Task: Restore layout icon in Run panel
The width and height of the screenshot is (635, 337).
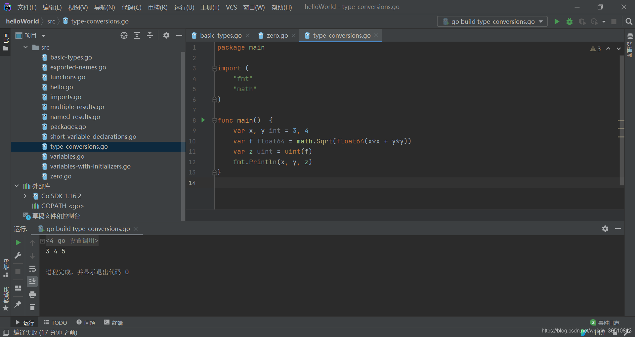Action: pyautogui.click(x=18, y=288)
